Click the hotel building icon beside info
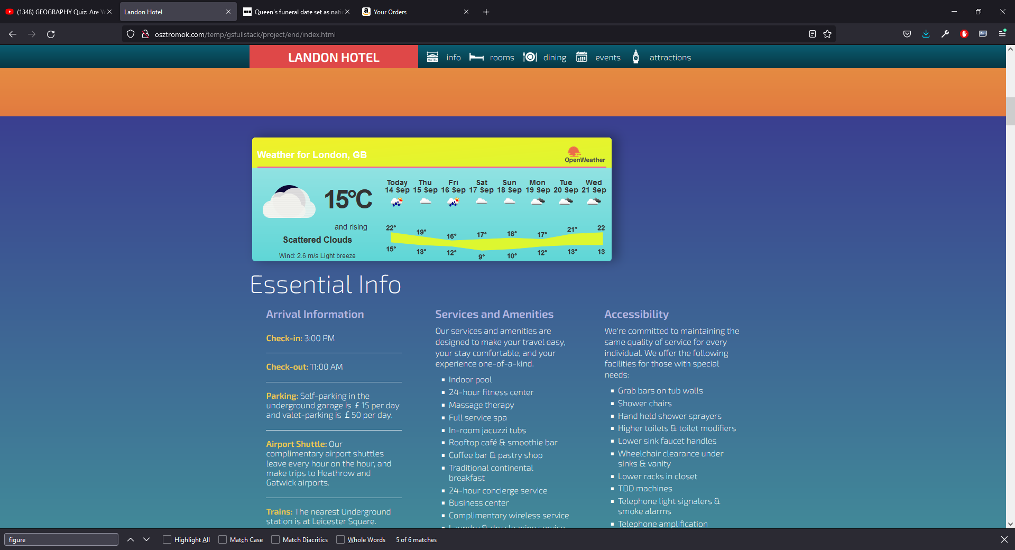1015x550 pixels. pos(432,57)
